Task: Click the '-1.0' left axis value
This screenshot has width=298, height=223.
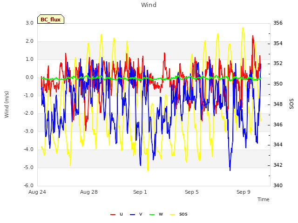Action: click(28, 95)
